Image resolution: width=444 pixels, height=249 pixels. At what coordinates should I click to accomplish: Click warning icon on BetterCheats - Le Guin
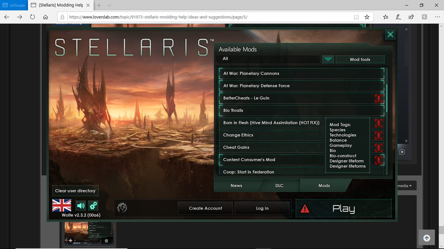[x=379, y=98]
